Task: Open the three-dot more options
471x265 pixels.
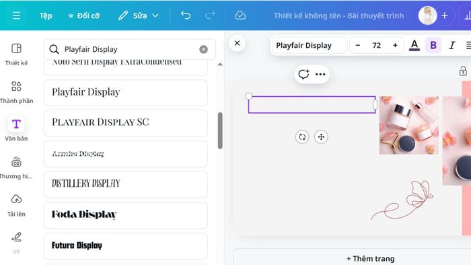Action: (x=320, y=74)
